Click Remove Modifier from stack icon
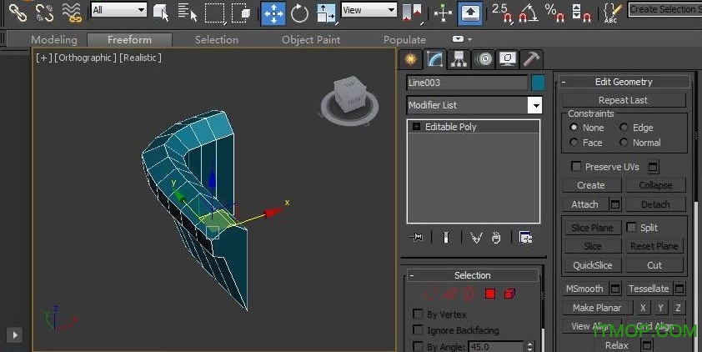 [x=496, y=238]
